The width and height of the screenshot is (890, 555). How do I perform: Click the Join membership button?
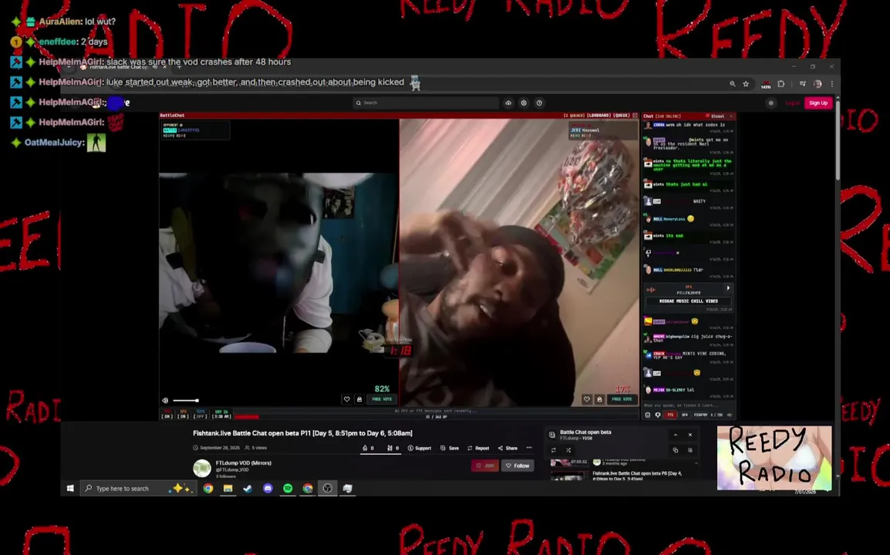click(x=485, y=466)
